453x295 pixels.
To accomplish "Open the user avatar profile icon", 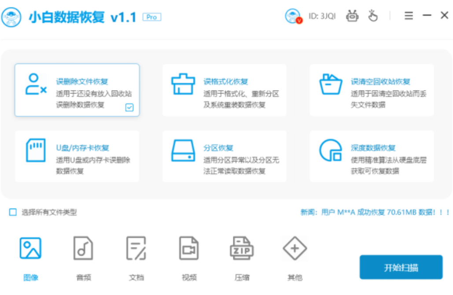I will tap(293, 16).
